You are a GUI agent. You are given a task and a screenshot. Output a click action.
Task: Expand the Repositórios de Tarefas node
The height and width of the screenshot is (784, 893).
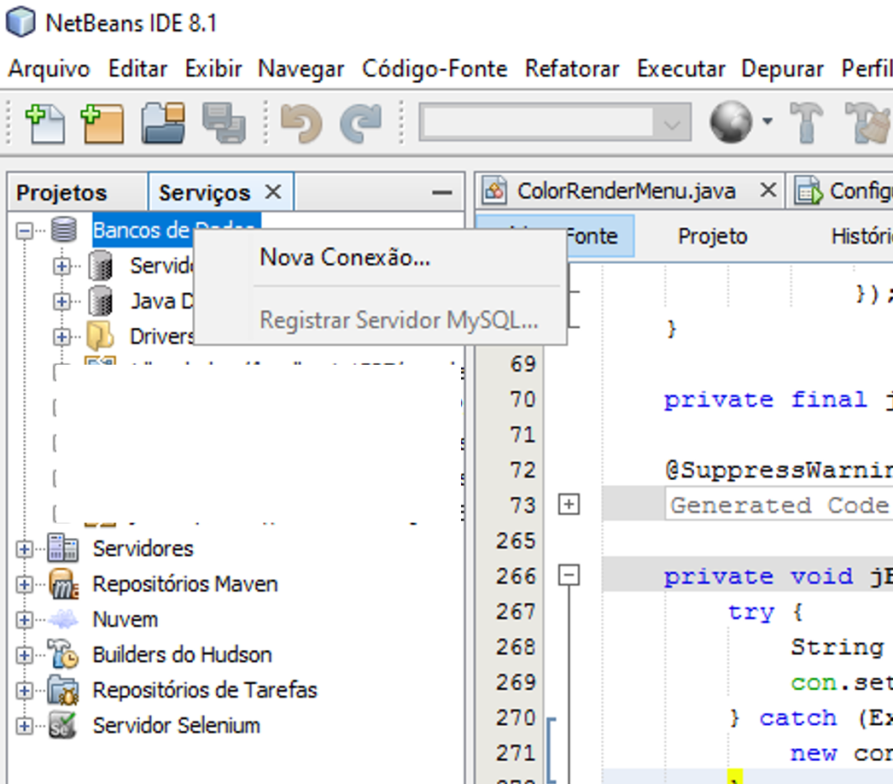click(x=24, y=691)
